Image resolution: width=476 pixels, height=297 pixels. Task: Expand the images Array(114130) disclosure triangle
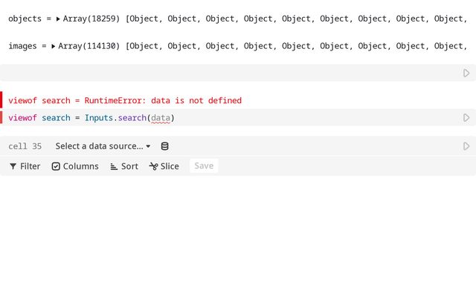pos(53,46)
